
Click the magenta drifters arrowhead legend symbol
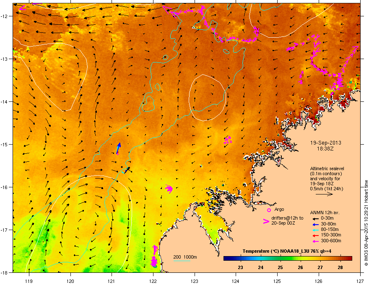[x=266, y=221]
